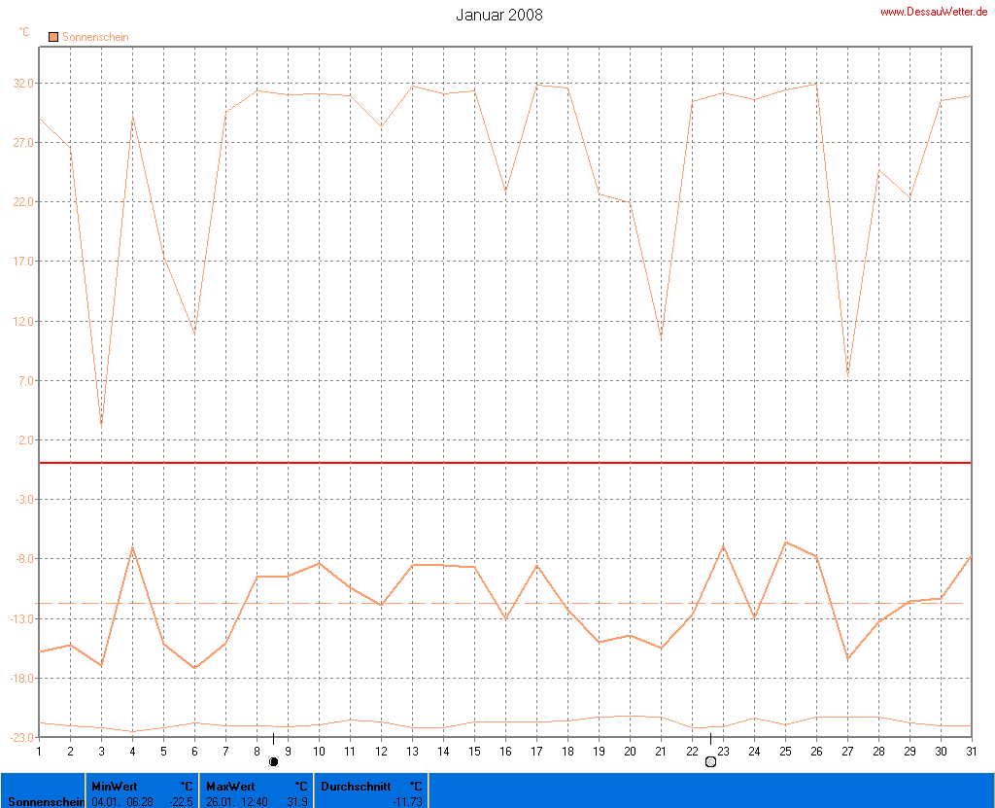Click the 32.0 y-axis label

[23, 84]
